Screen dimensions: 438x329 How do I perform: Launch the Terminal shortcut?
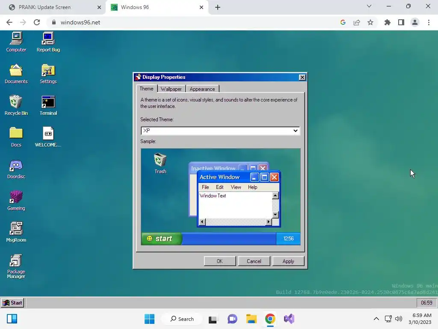pos(48,105)
